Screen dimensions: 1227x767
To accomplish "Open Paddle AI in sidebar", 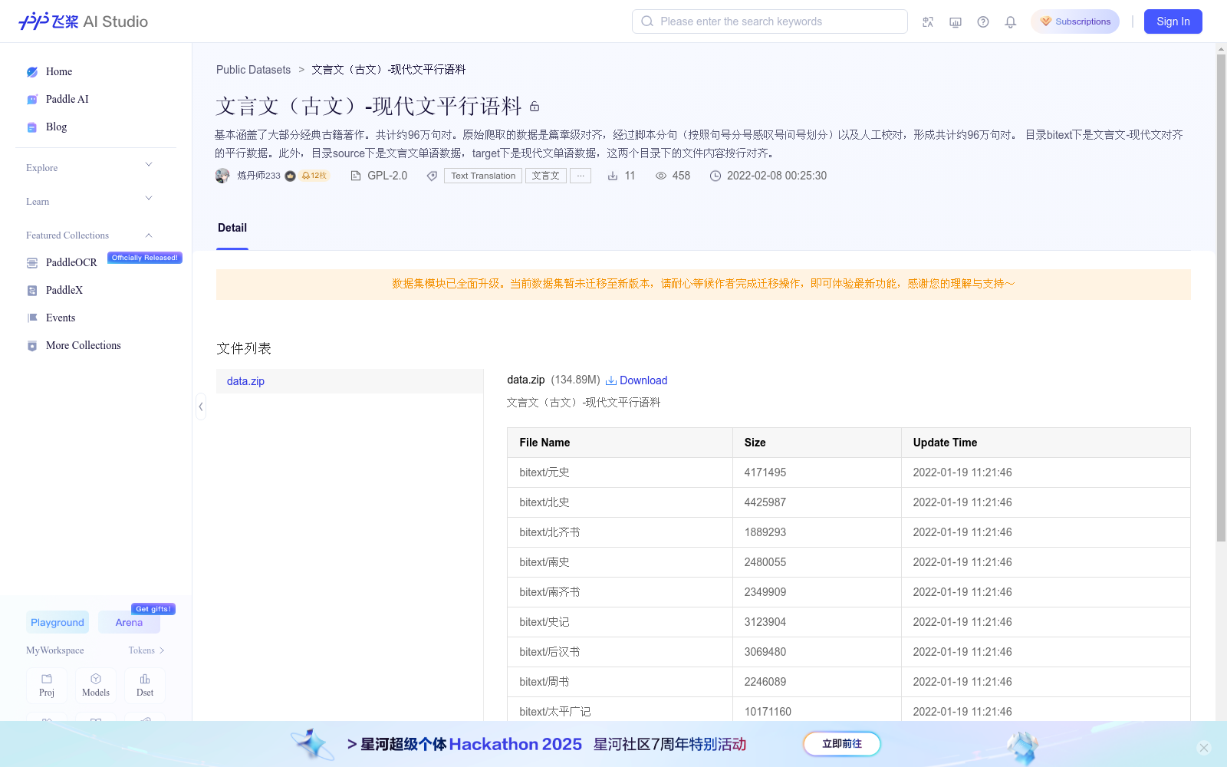I will click(x=67, y=99).
